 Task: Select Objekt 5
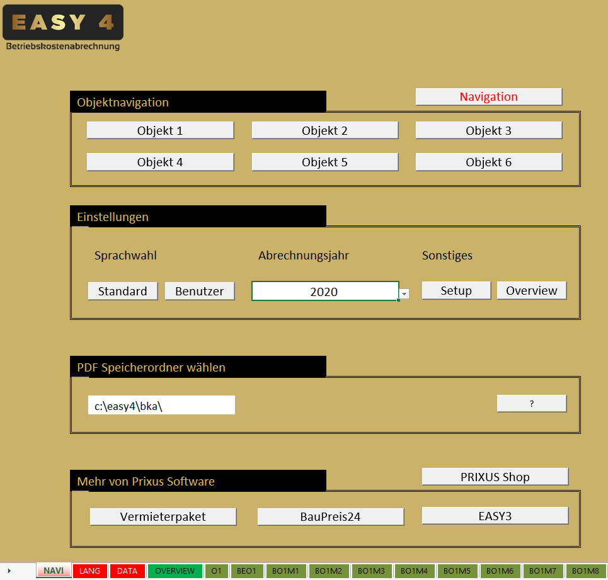(324, 162)
